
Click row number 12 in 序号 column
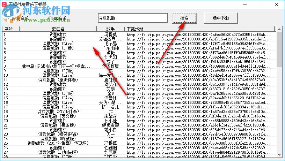tap(6, 84)
